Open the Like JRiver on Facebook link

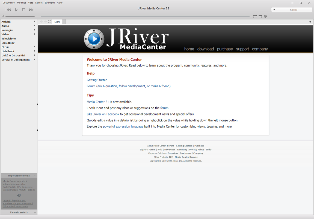click(x=103, y=114)
